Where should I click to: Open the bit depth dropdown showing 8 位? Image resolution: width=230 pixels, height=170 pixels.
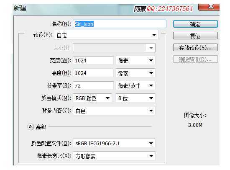(135, 98)
